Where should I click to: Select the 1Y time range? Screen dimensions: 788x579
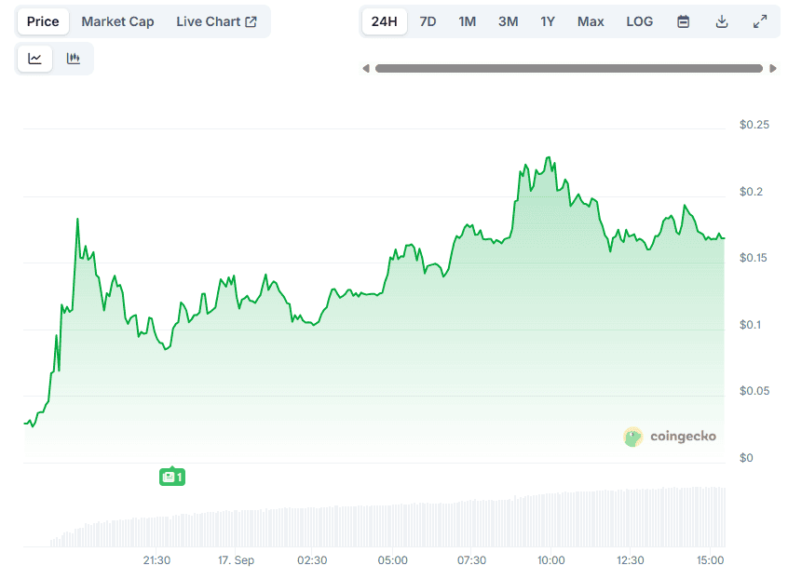pos(548,21)
